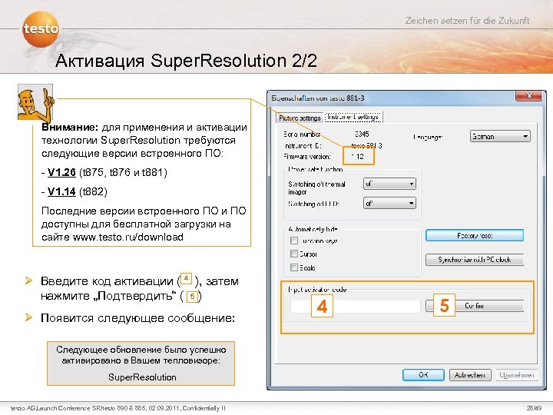Open the Language dropdown showing German
553x415 pixels.
(x=500, y=136)
